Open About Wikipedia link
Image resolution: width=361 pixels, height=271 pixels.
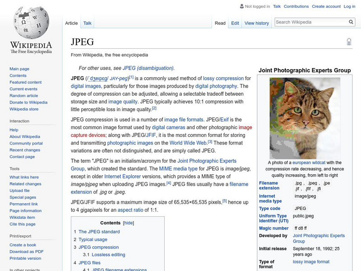25,136
